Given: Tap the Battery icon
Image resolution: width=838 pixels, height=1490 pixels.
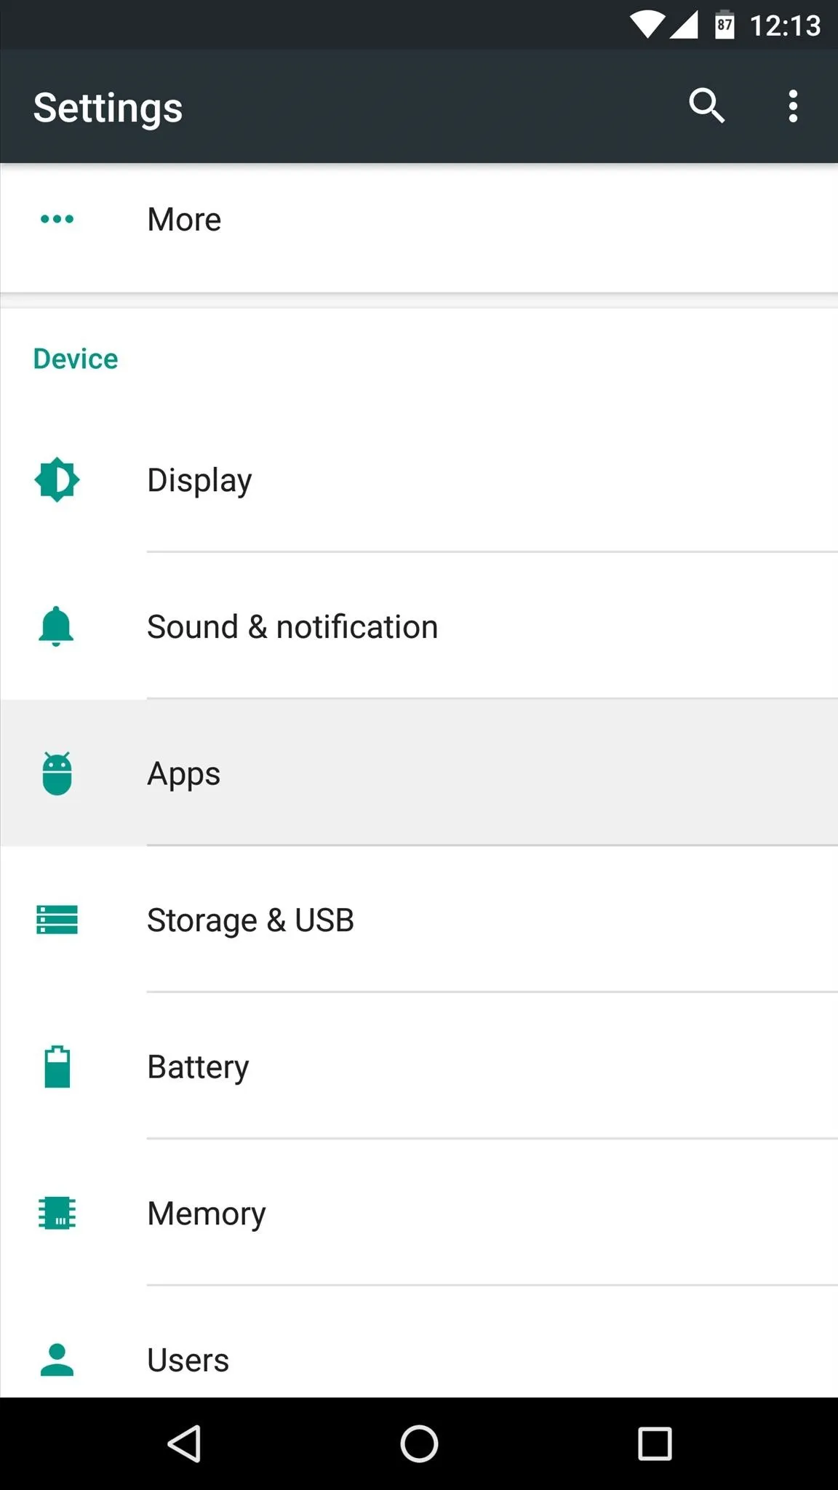Looking at the screenshot, I should [57, 1067].
